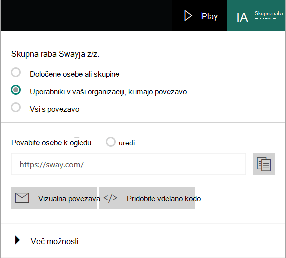Click the Play triangle icon

coord(188,16)
